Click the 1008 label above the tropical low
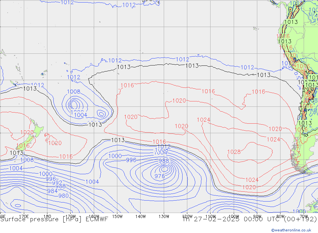The height and width of the screenshot is (233, 318). click(74, 92)
